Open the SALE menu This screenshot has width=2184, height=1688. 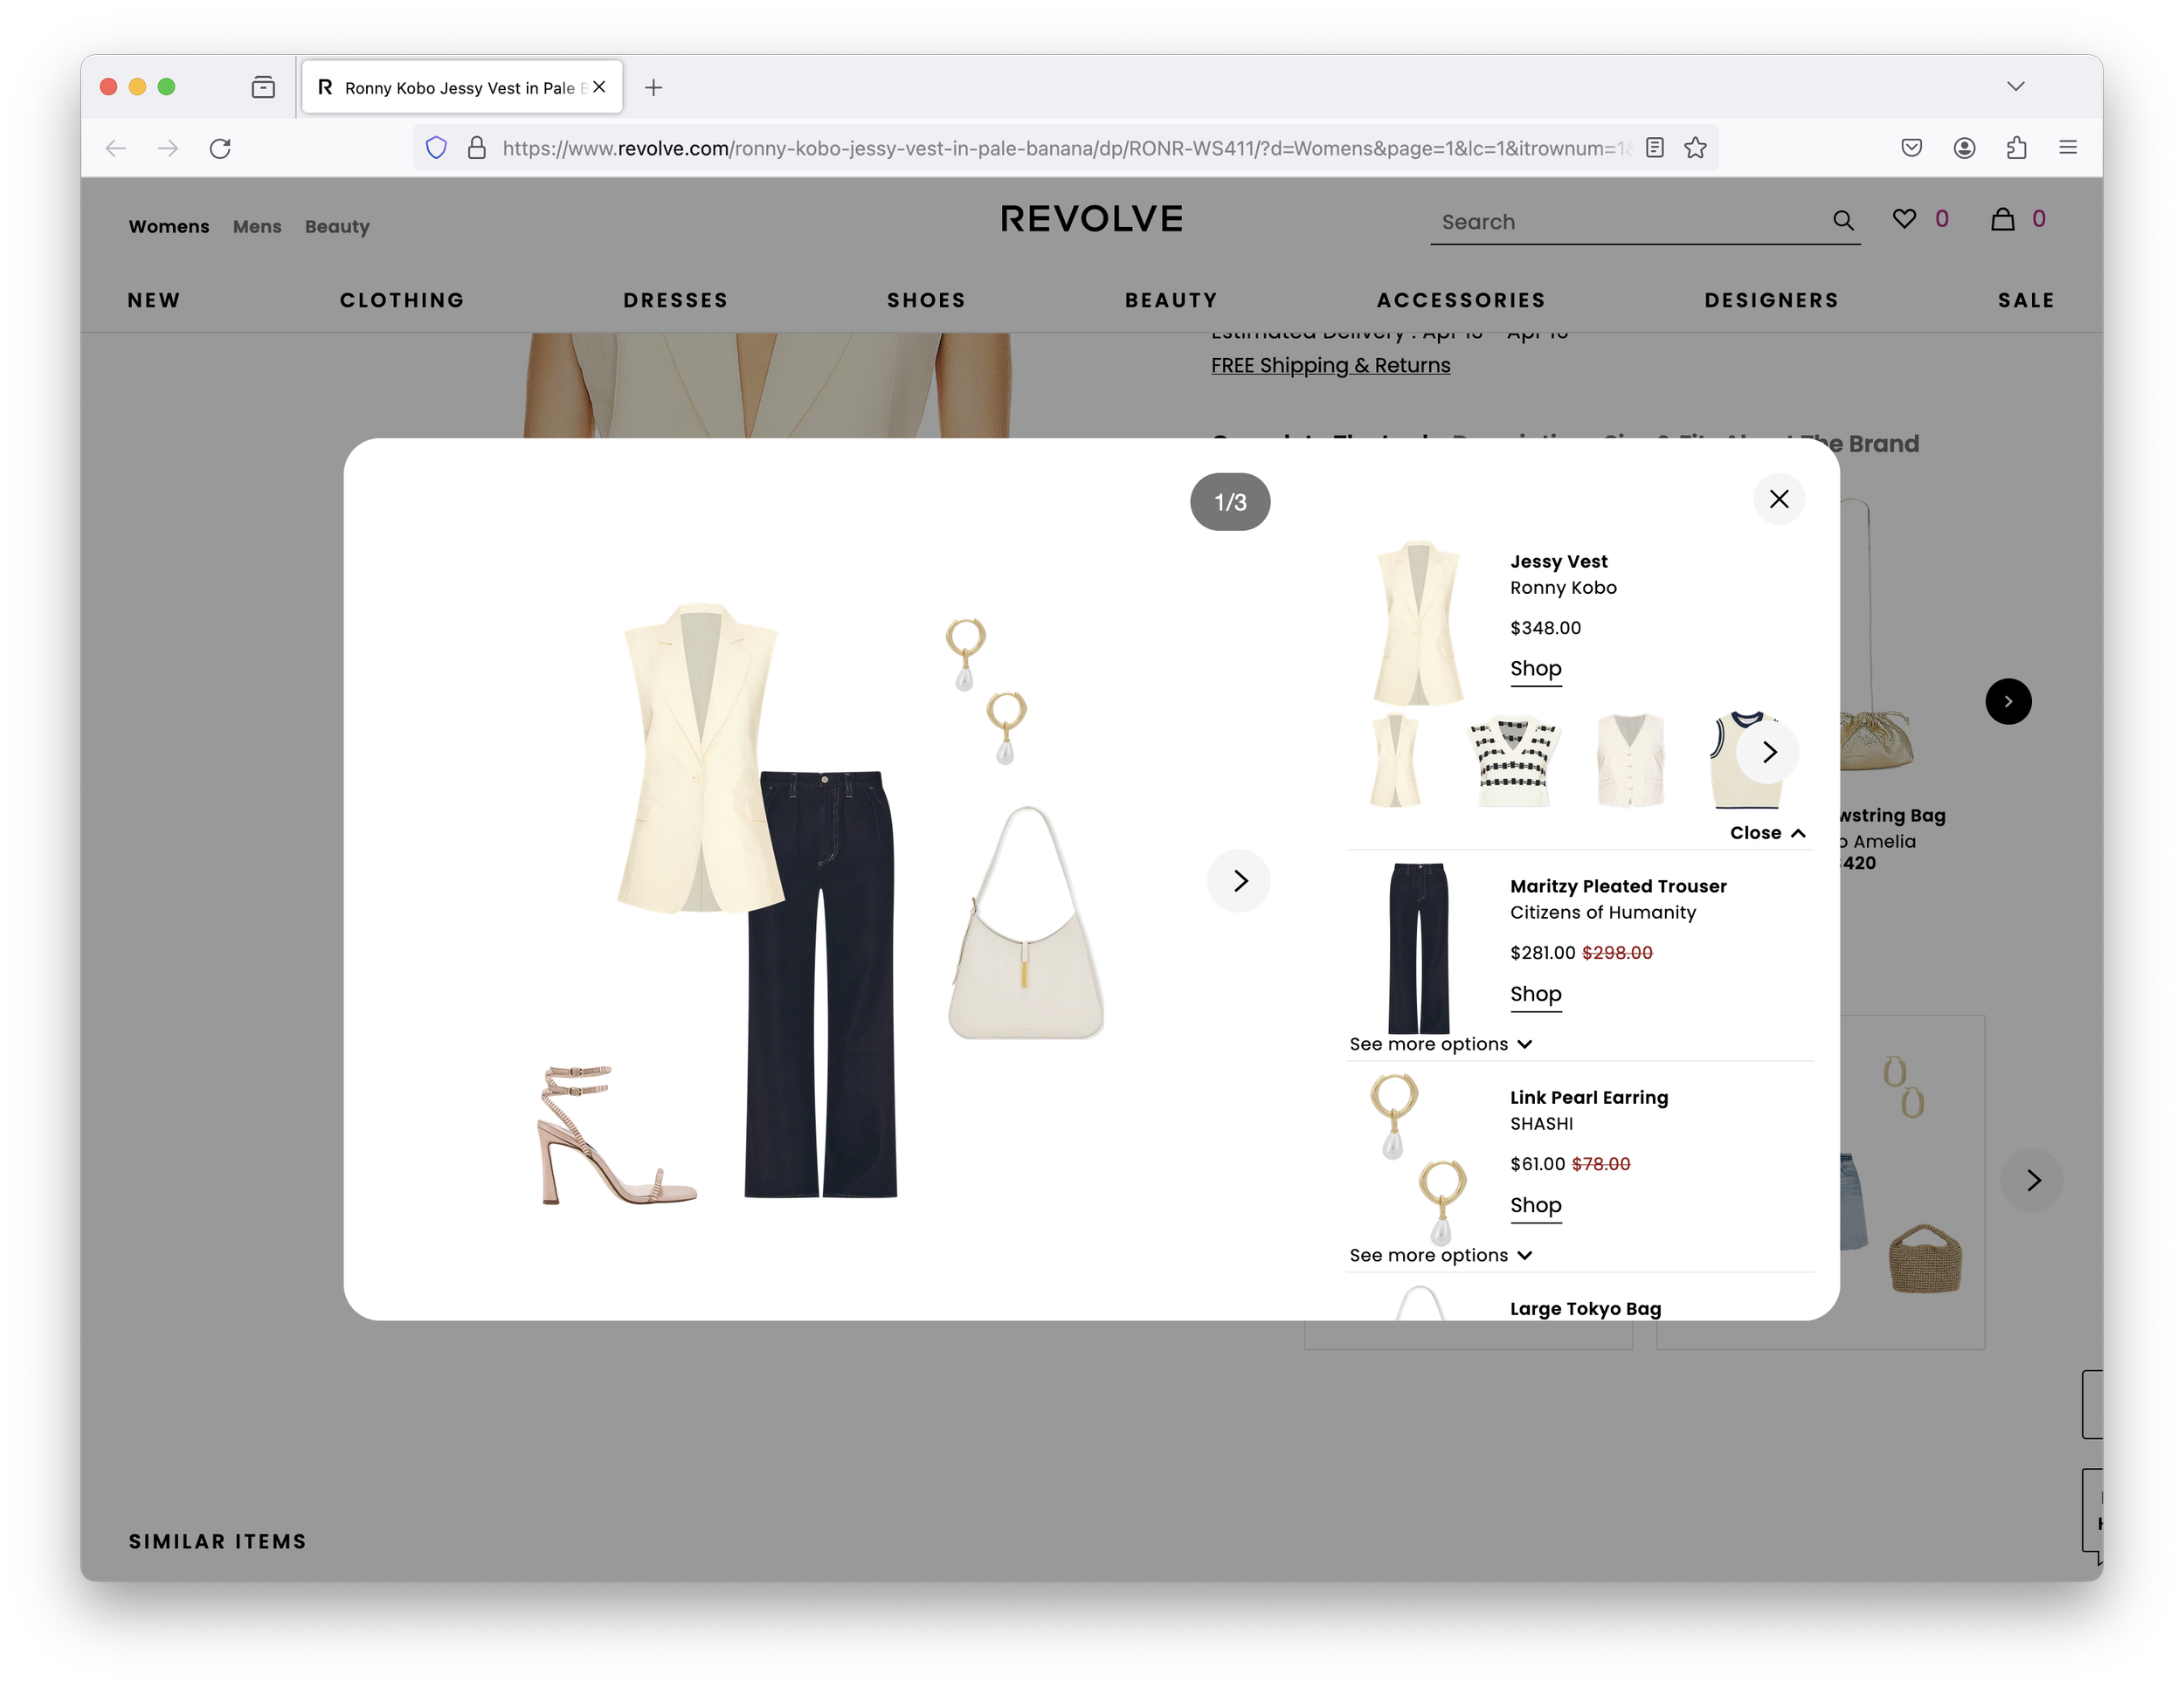(x=2025, y=300)
